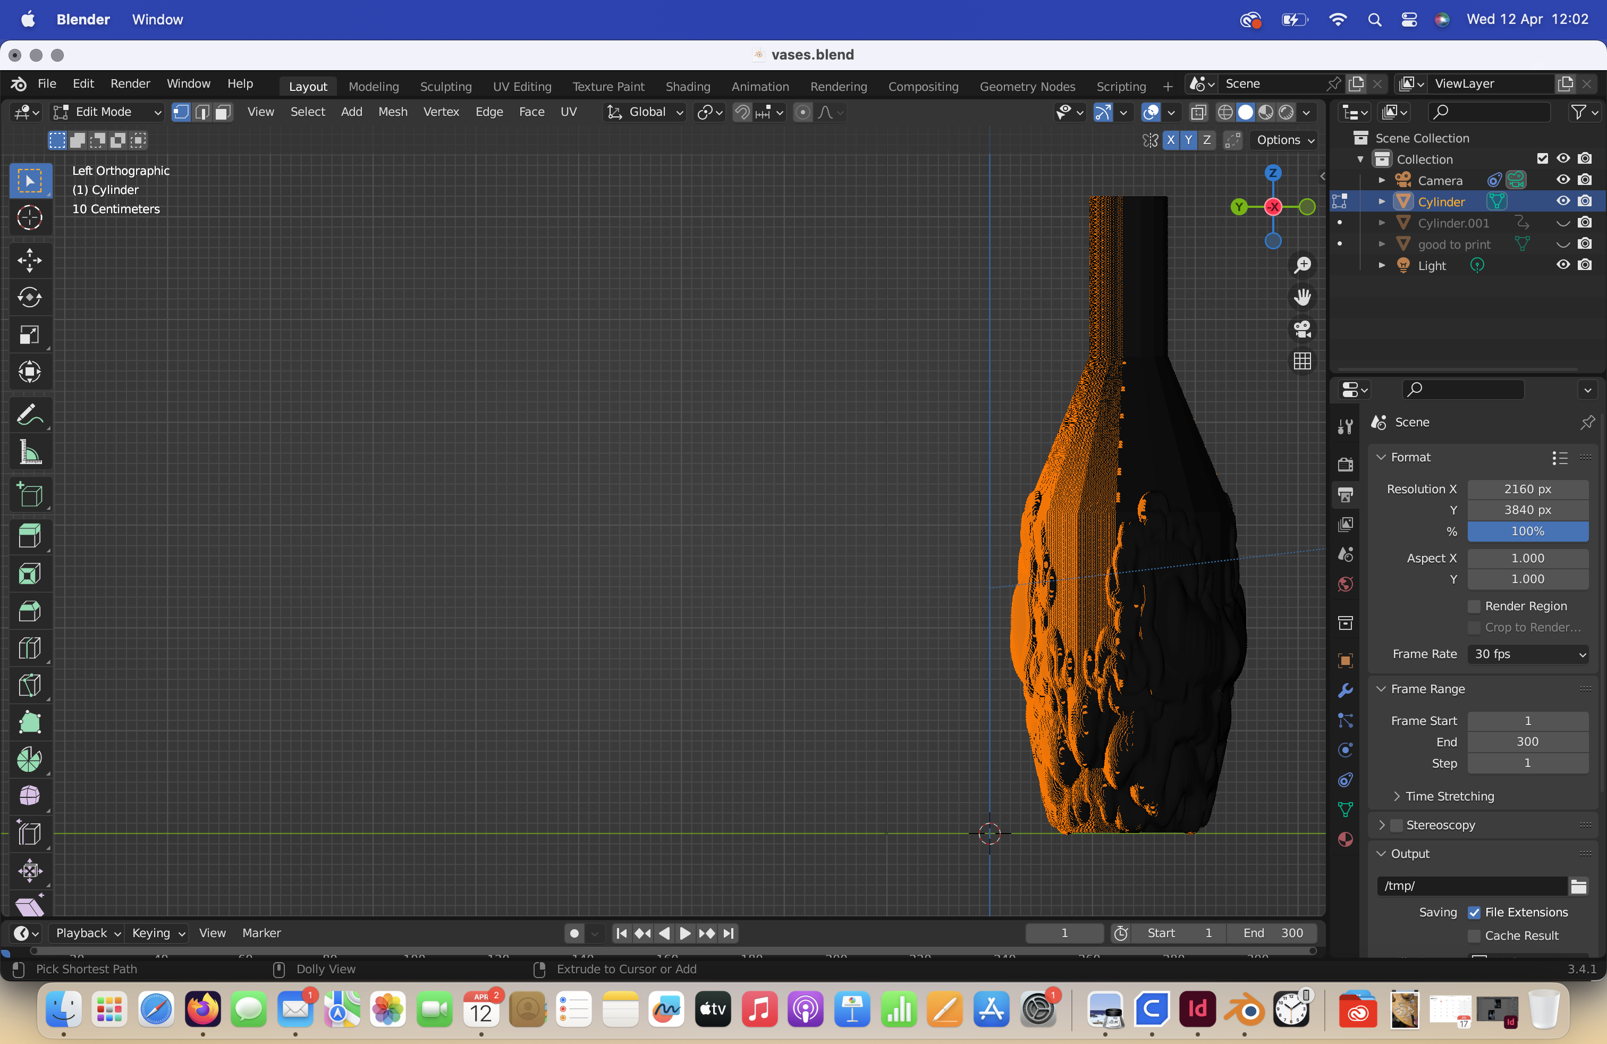The height and width of the screenshot is (1044, 1607).
Task: Select the Annotate pencil tool
Action: coord(29,415)
